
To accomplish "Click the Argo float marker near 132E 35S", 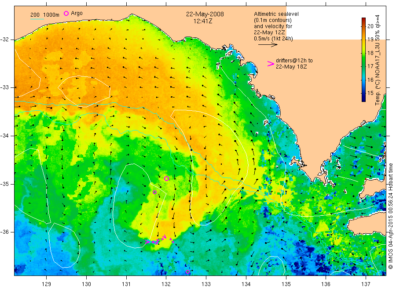I will (166, 178).
